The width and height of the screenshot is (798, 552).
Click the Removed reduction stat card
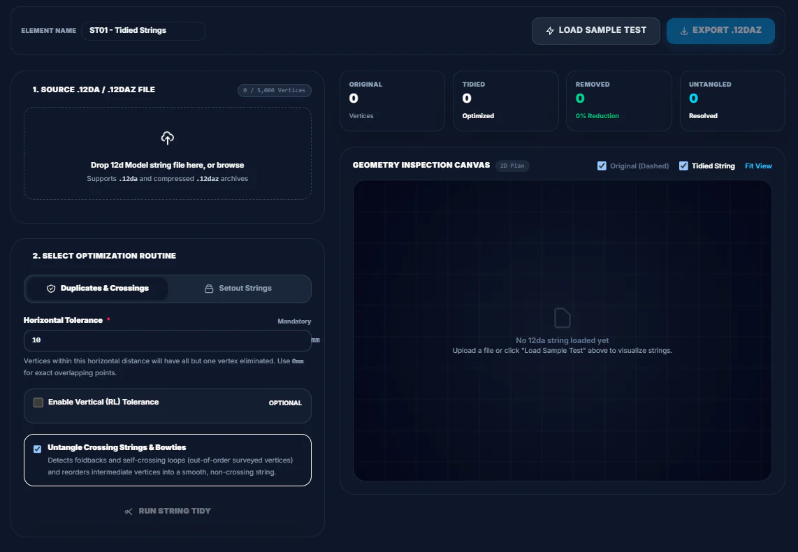(x=619, y=101)
